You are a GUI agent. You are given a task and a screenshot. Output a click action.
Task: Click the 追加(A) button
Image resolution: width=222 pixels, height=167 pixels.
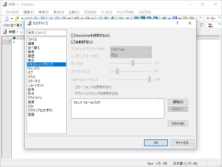click(178, 102)
